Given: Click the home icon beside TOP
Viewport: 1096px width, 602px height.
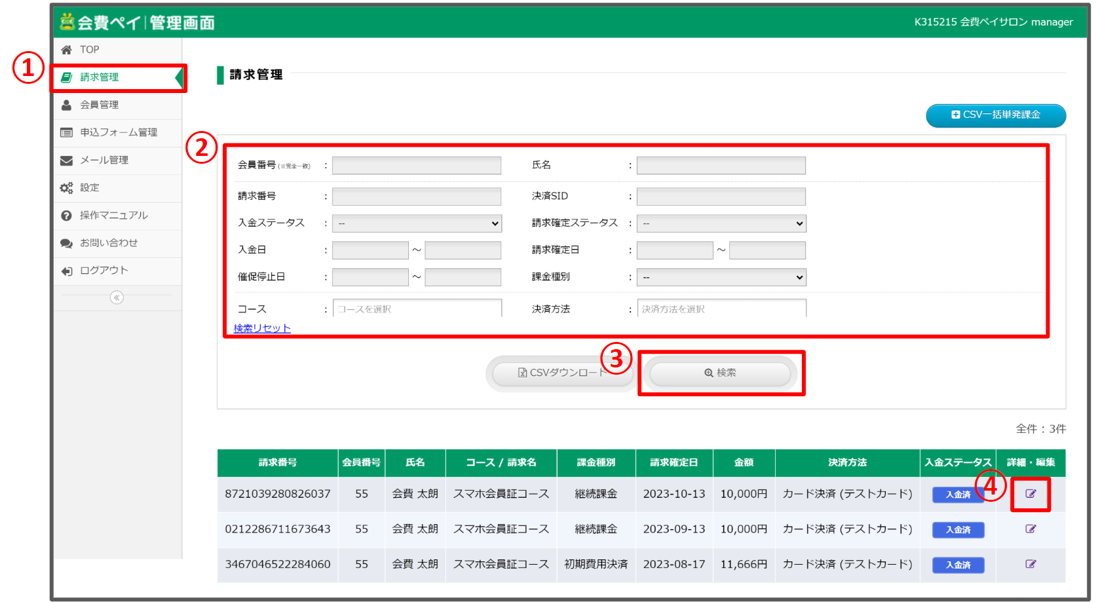Looking at the screenshot, I should tap(66, 50).
